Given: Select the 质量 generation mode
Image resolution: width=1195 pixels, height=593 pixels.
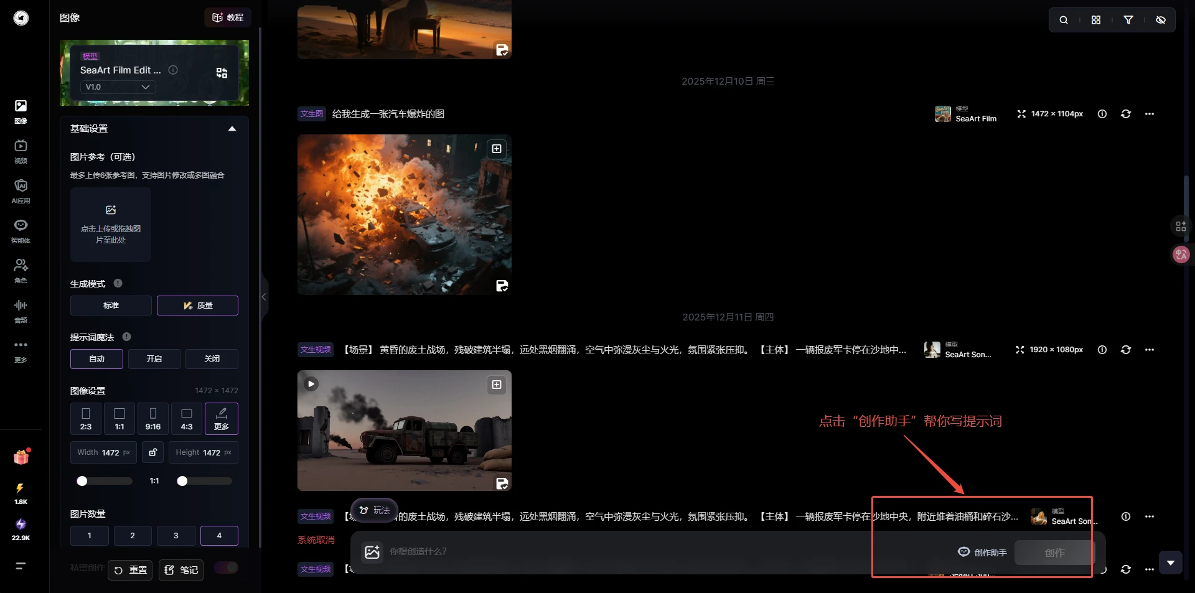Looking at the screenshot, I should (x=197, y=306).
